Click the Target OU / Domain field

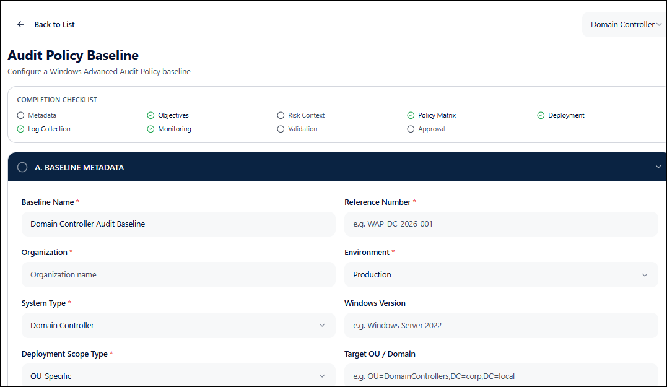[x=501, y=375]
